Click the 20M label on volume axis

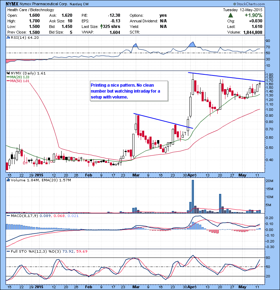(x=269, y=181)
